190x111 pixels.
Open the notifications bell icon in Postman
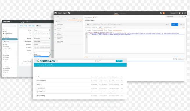coord(180,13)
